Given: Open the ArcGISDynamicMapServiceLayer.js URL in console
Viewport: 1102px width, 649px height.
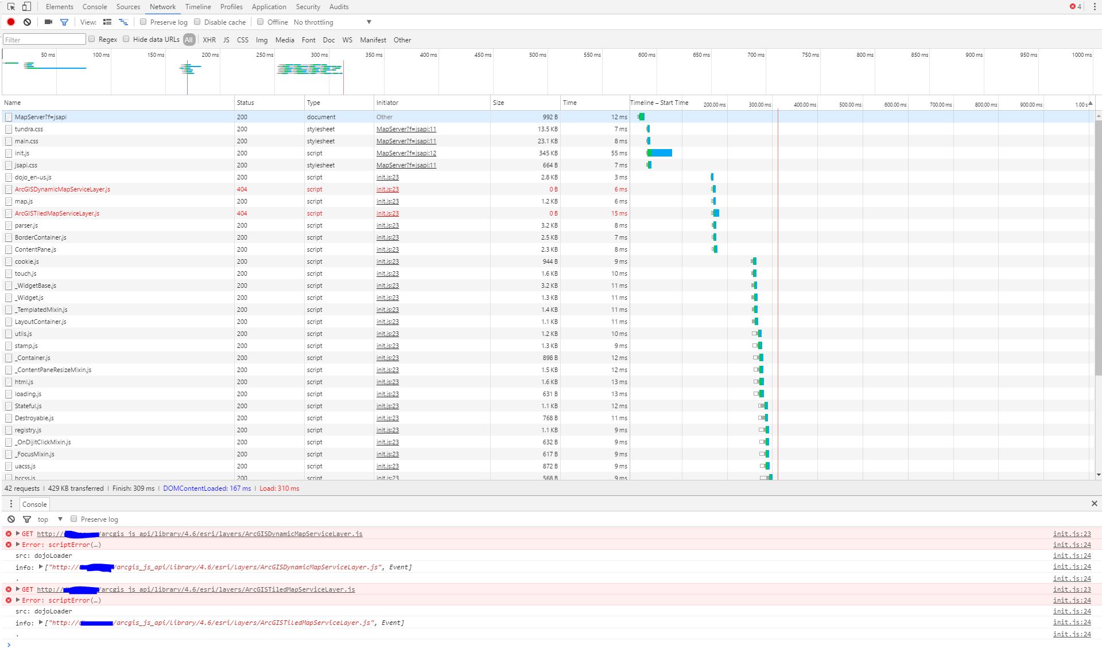Looking at the screenshot, I should [x=200, y=533].
